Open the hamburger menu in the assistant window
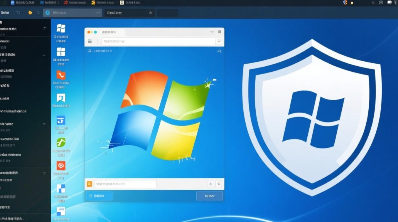The height and width of the screenshot is (222, 398). point(90,41)
